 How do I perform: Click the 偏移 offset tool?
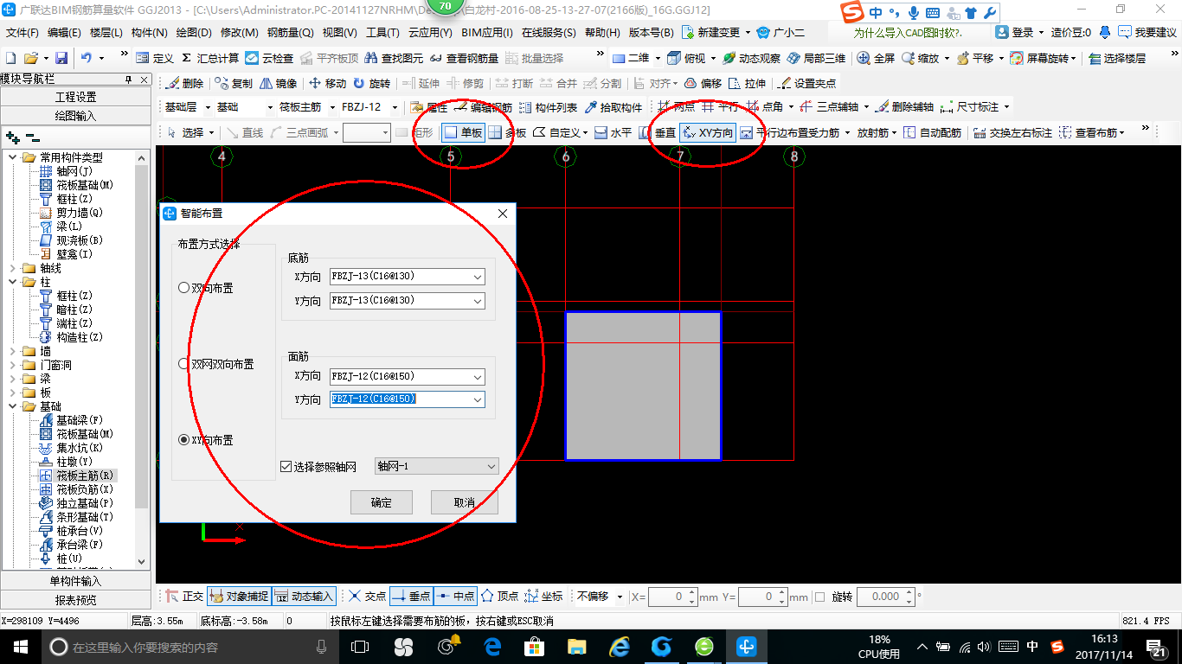click(703, 83)
